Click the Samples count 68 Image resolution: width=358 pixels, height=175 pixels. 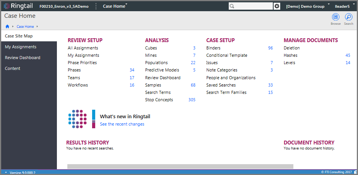pyautogui.click(x=193, y=85)
